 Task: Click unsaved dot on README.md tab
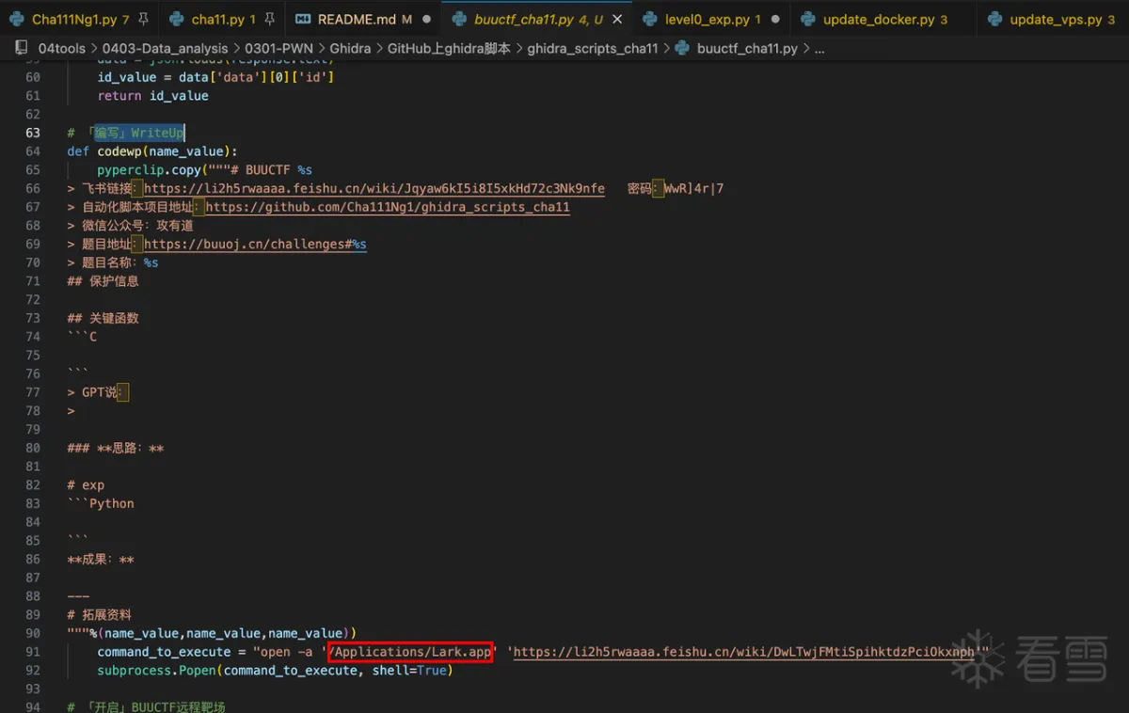click(x=427, y=19)
